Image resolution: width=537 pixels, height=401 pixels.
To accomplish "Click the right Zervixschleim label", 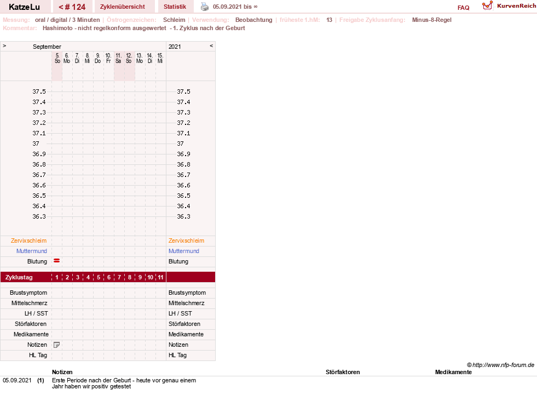I will pos(186,240).
